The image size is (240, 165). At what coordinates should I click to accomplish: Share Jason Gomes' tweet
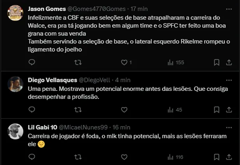coord(229,62)
